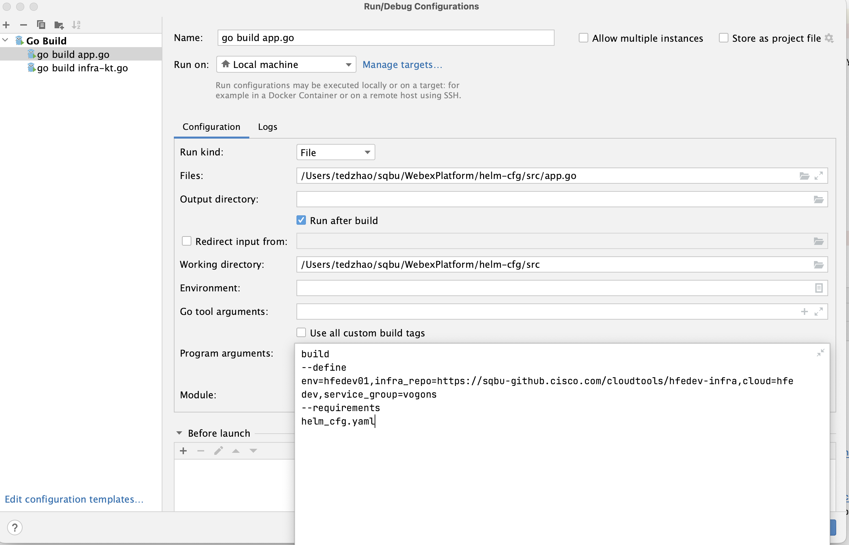Screen dimensions: 849x545
Task: Enable Use all custom build tags
Action: (x=301, y=333)
